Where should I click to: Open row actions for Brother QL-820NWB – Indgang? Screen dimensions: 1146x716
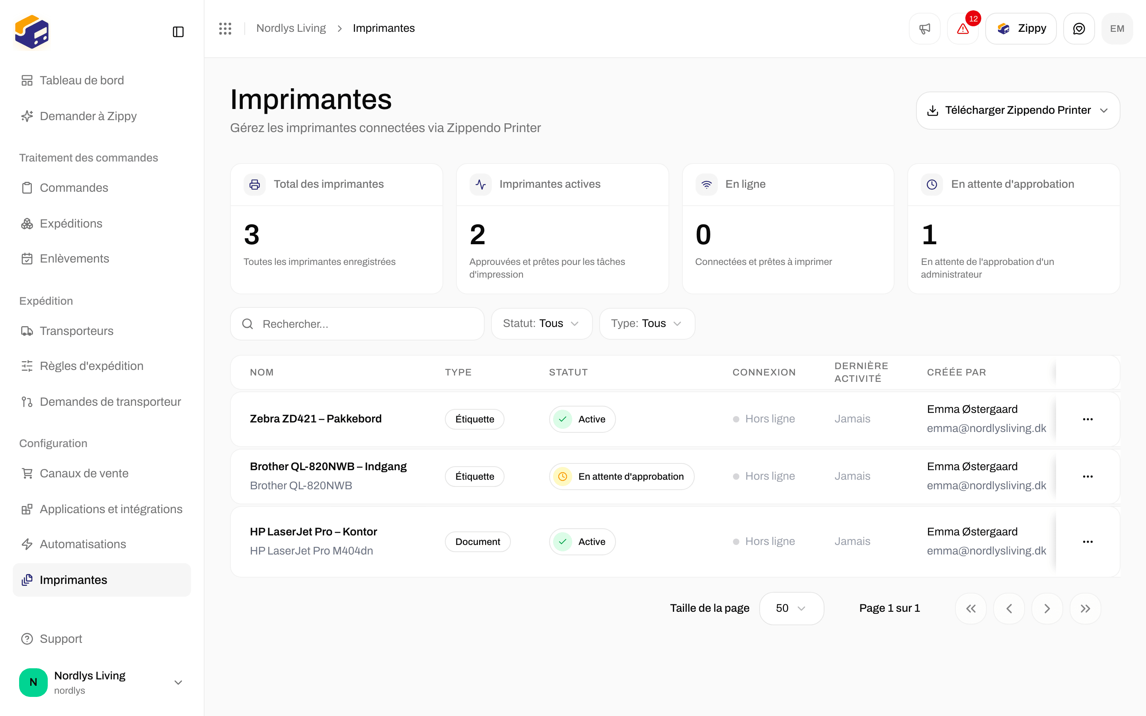click(x=1088, y=477)
